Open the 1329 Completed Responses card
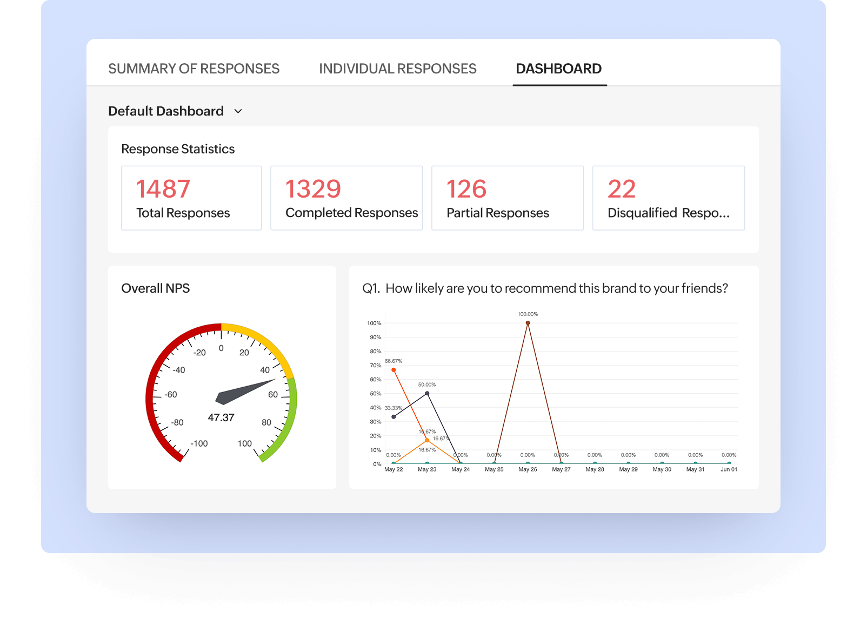 pos(346,198)
